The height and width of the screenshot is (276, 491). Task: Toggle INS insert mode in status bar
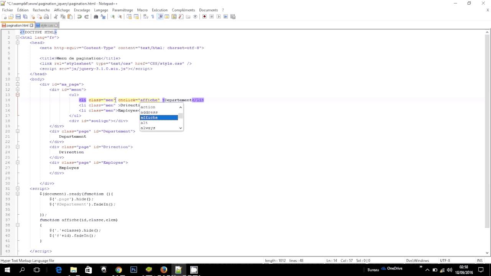pos(479,261)
